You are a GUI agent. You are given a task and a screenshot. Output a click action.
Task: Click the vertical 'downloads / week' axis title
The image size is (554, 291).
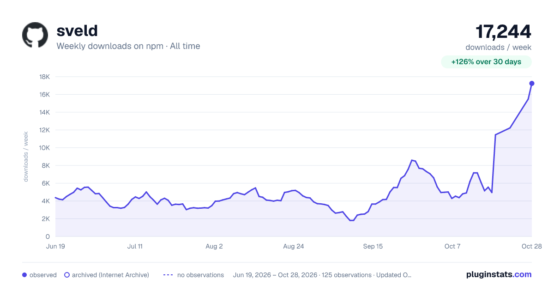point(26,157)
